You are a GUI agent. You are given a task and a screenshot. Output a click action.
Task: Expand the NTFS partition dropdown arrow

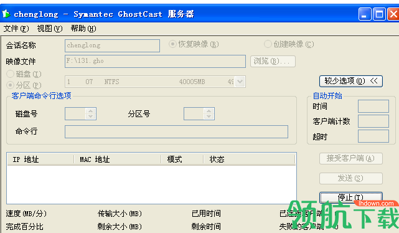[240, 82]
